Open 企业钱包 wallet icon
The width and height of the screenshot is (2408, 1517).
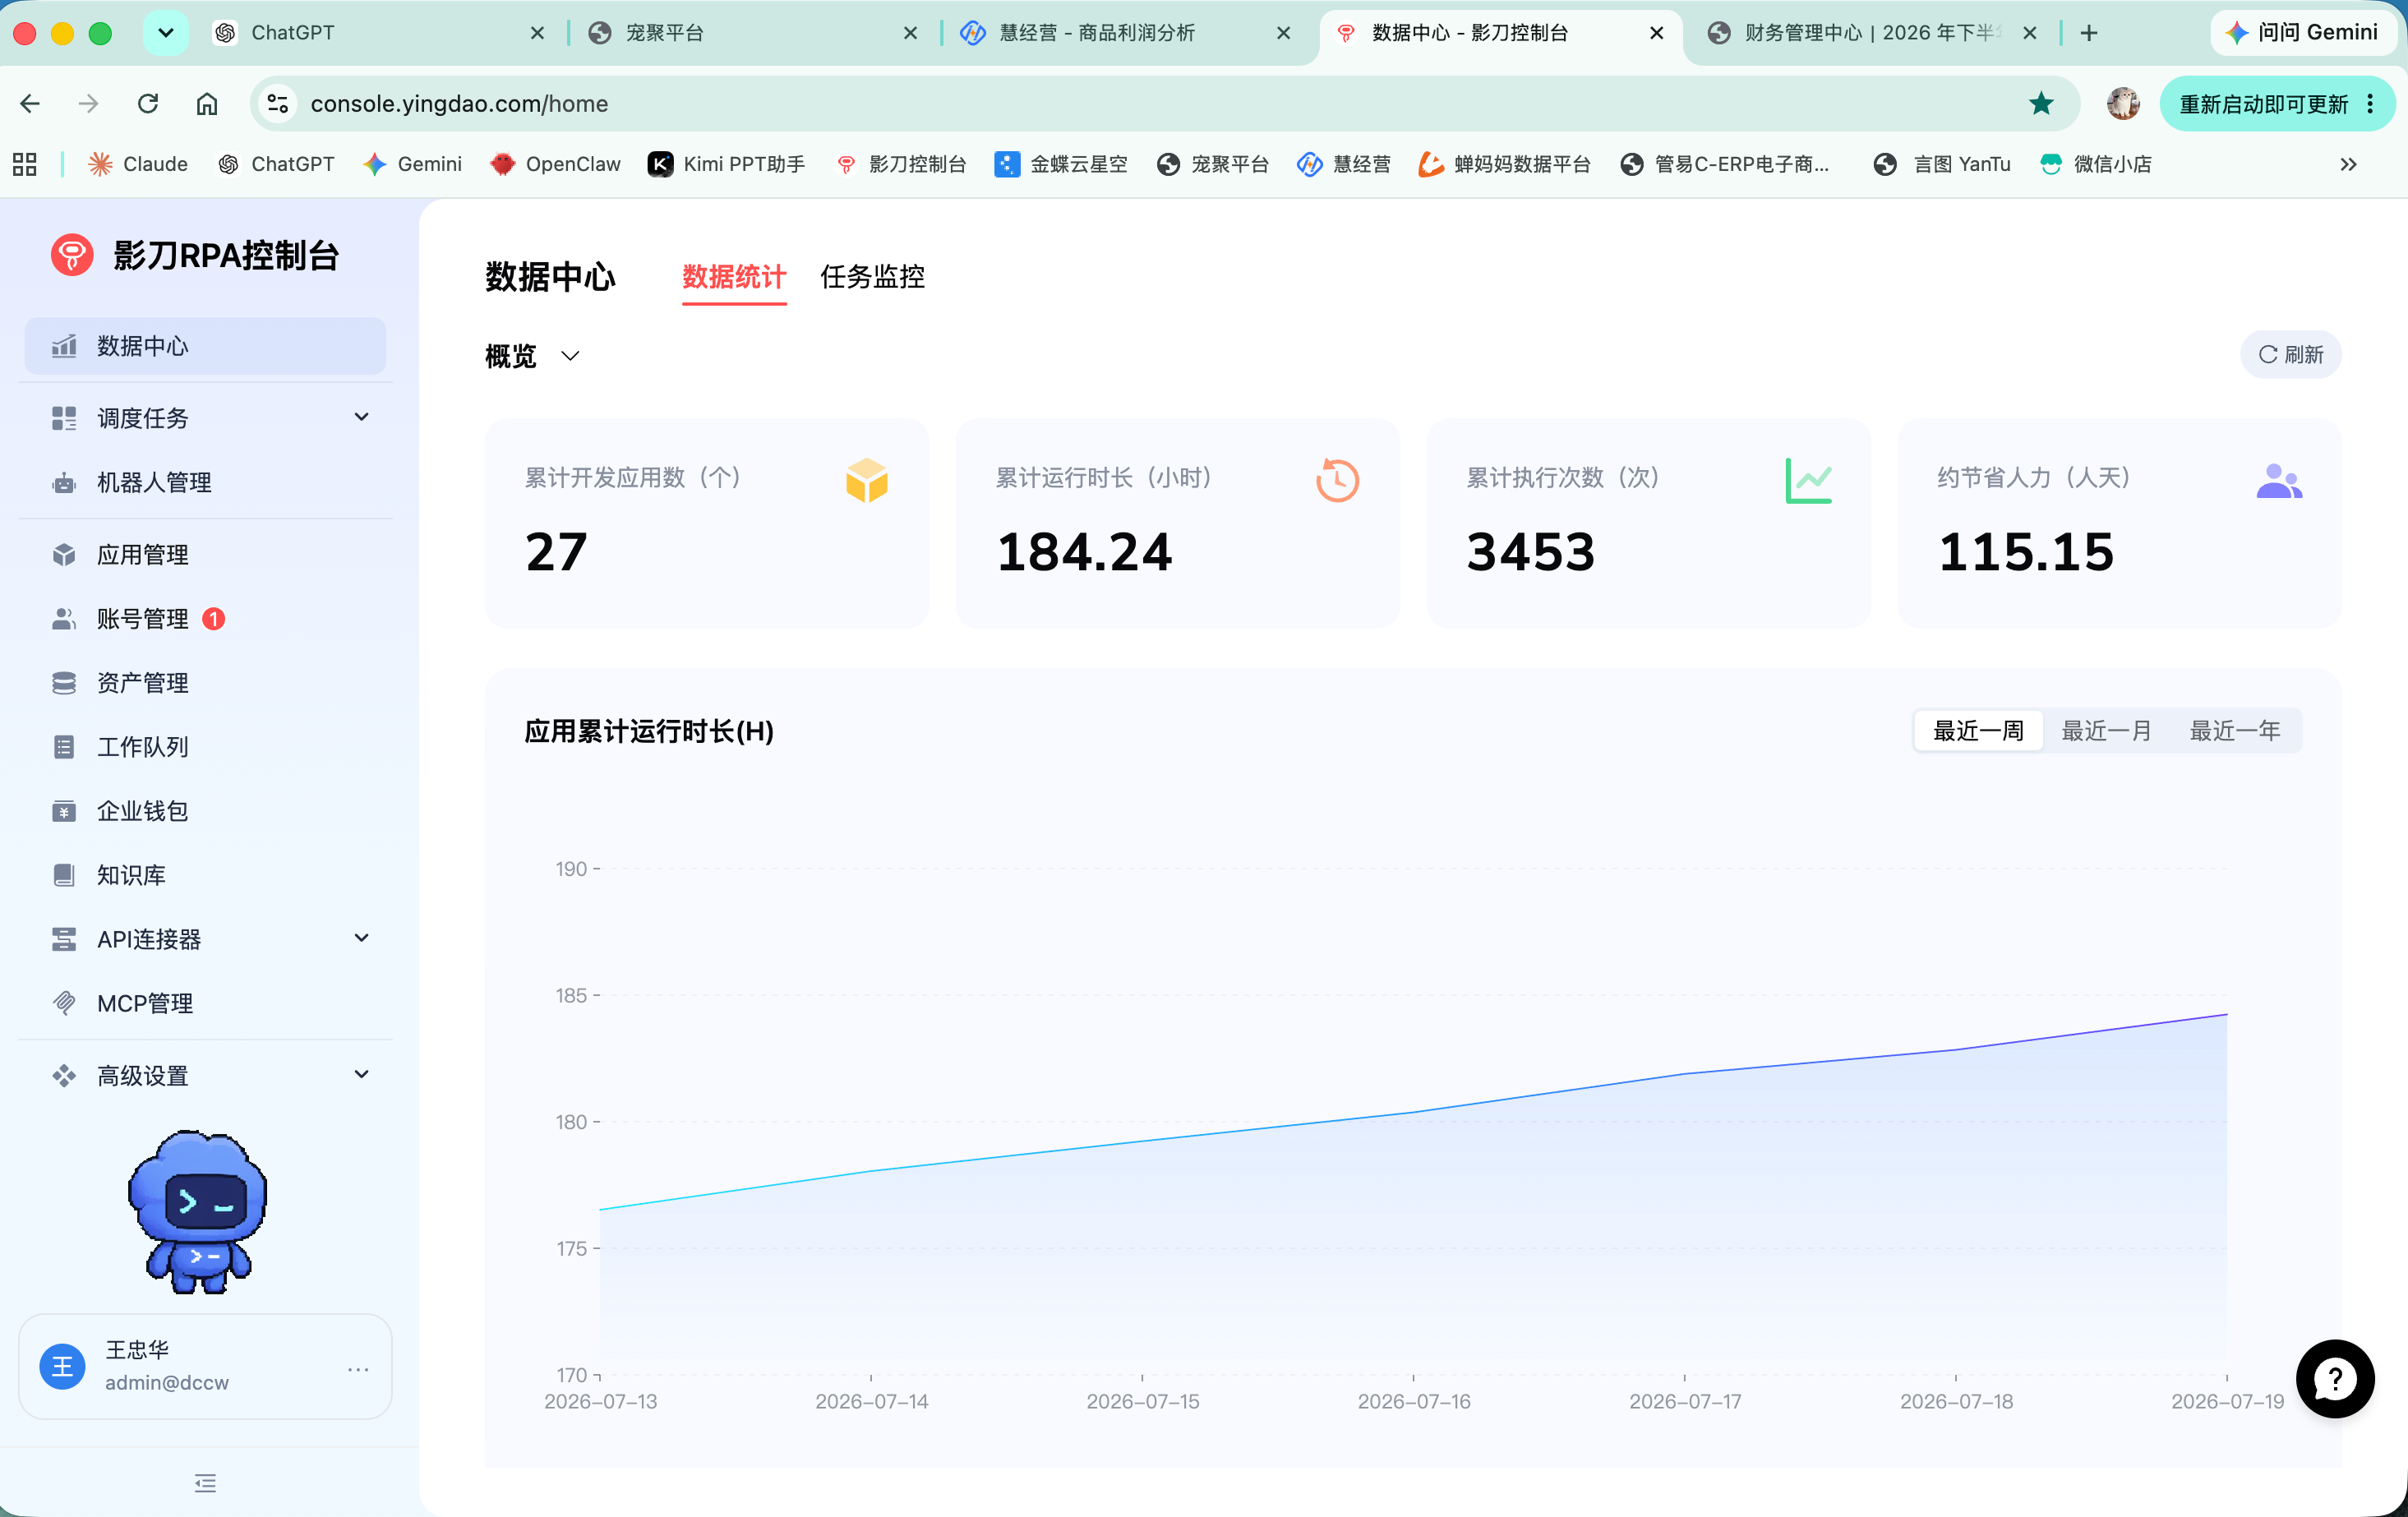click(x=64, y=811)
